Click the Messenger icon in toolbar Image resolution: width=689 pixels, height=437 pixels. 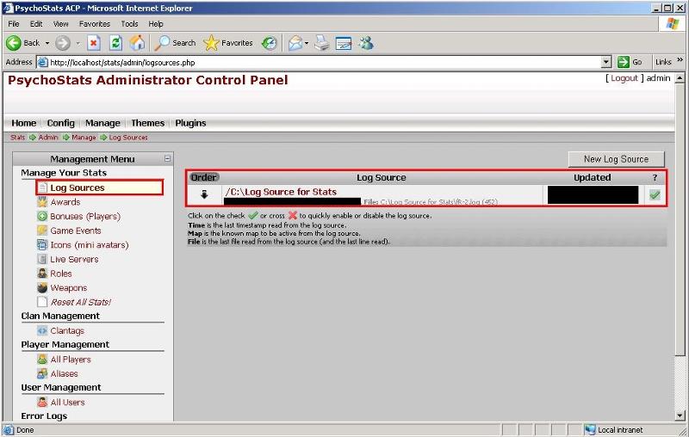pos(365,43)
